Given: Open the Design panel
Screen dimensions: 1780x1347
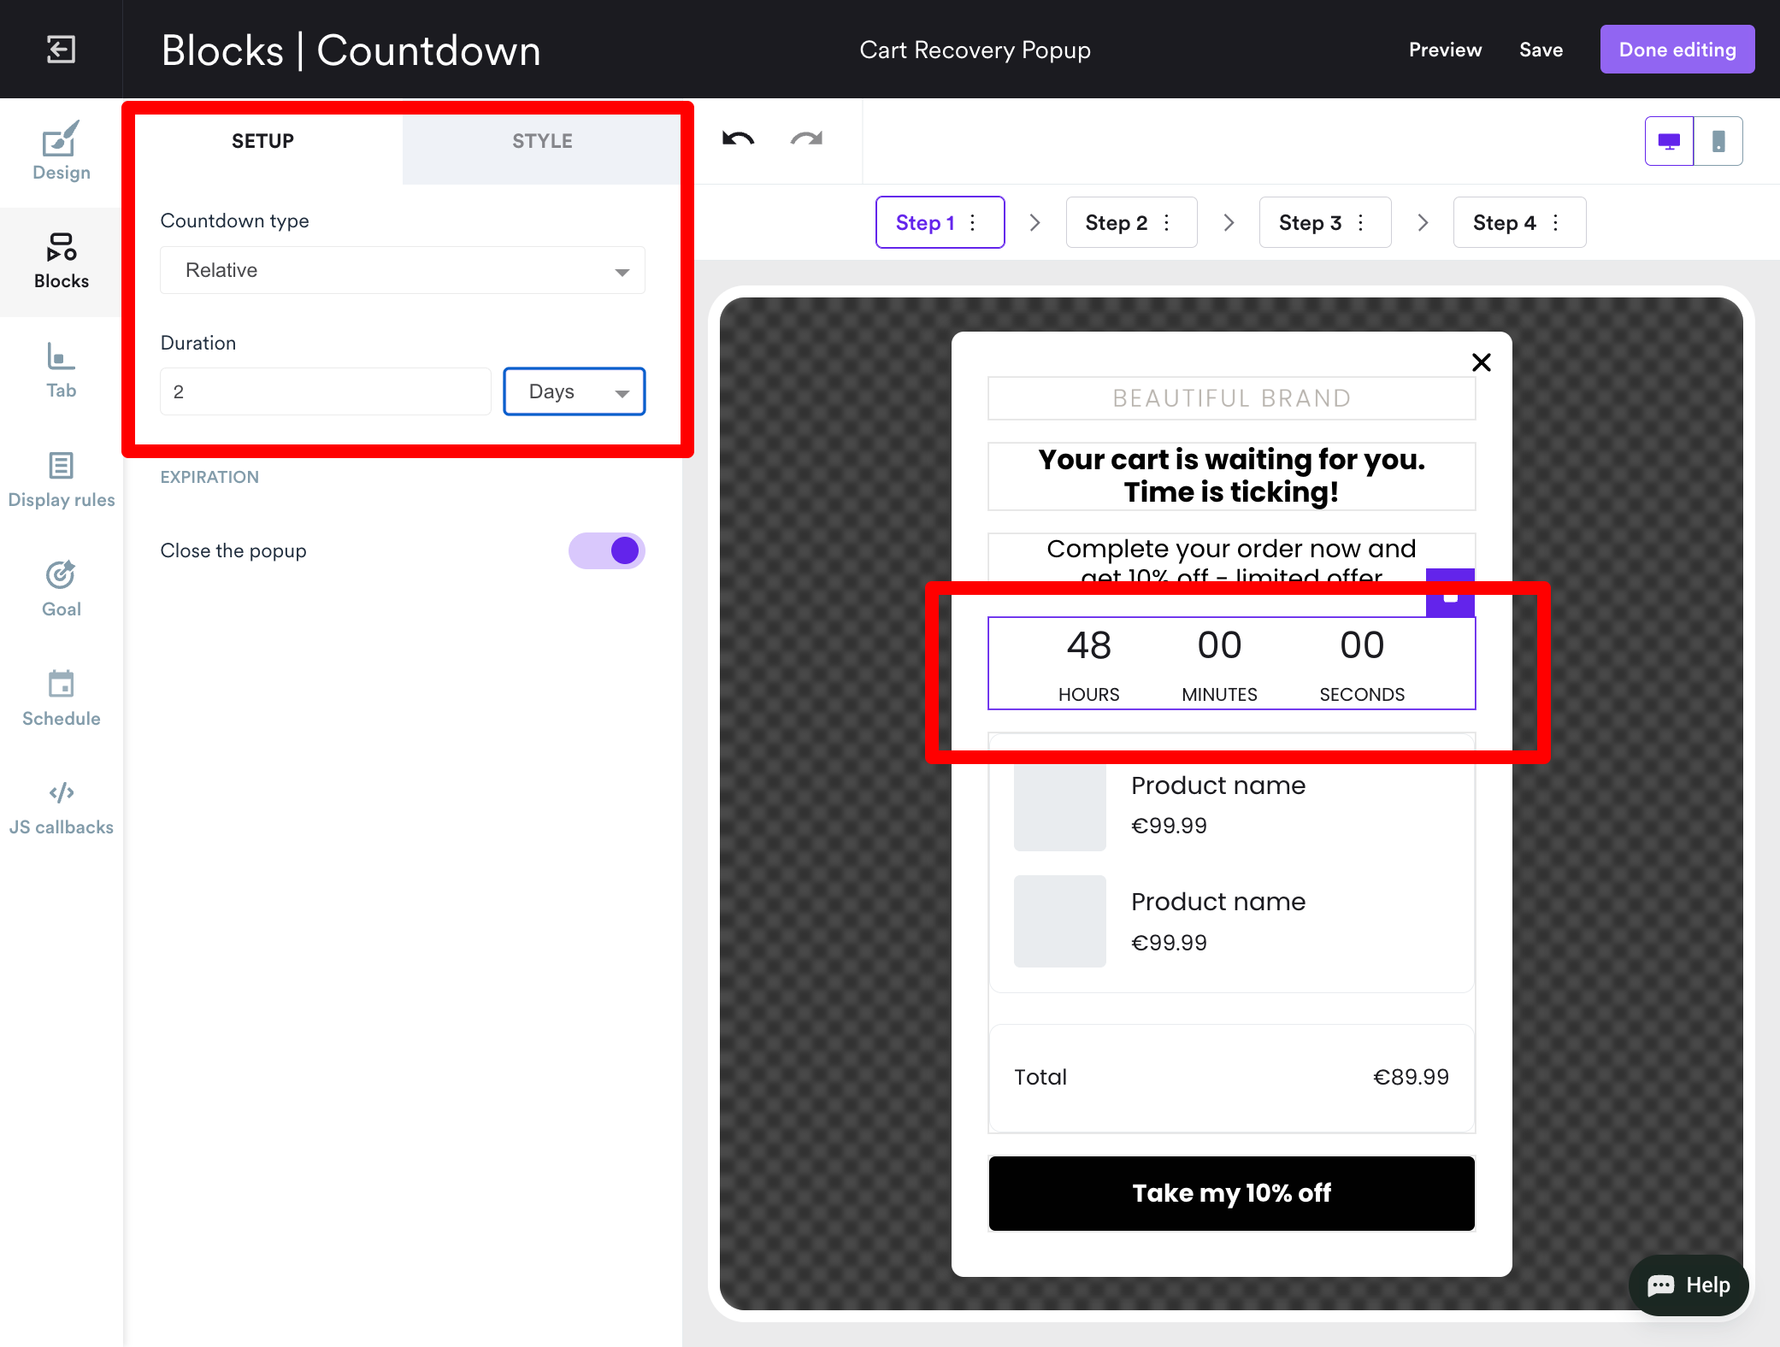Looking at the screenshot, I should click(61, 151).
